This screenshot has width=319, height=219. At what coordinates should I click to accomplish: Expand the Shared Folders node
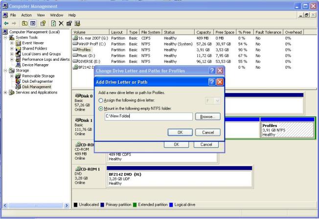click(x=12, y=49)
